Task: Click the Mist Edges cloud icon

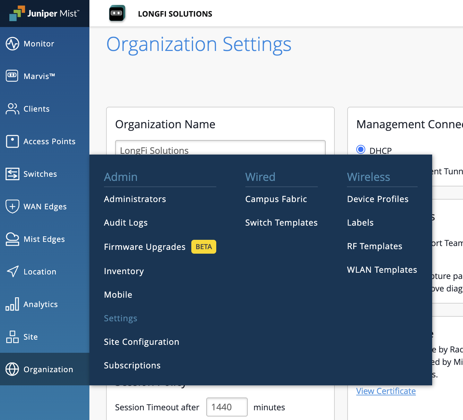Action: [12, 239]
